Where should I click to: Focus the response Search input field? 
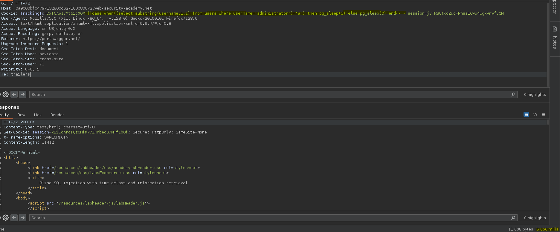point(273,218)
